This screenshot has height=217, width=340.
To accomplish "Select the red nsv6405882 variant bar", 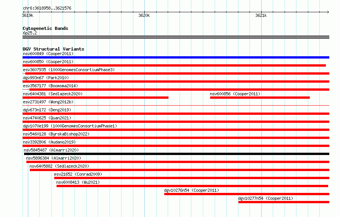I will pos(180,170).
